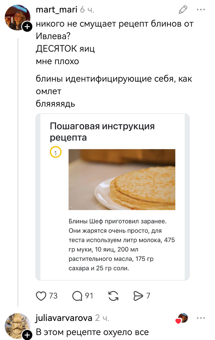Open the three-dot menu on juliavarvarova's comment

(x=201, y=319)
